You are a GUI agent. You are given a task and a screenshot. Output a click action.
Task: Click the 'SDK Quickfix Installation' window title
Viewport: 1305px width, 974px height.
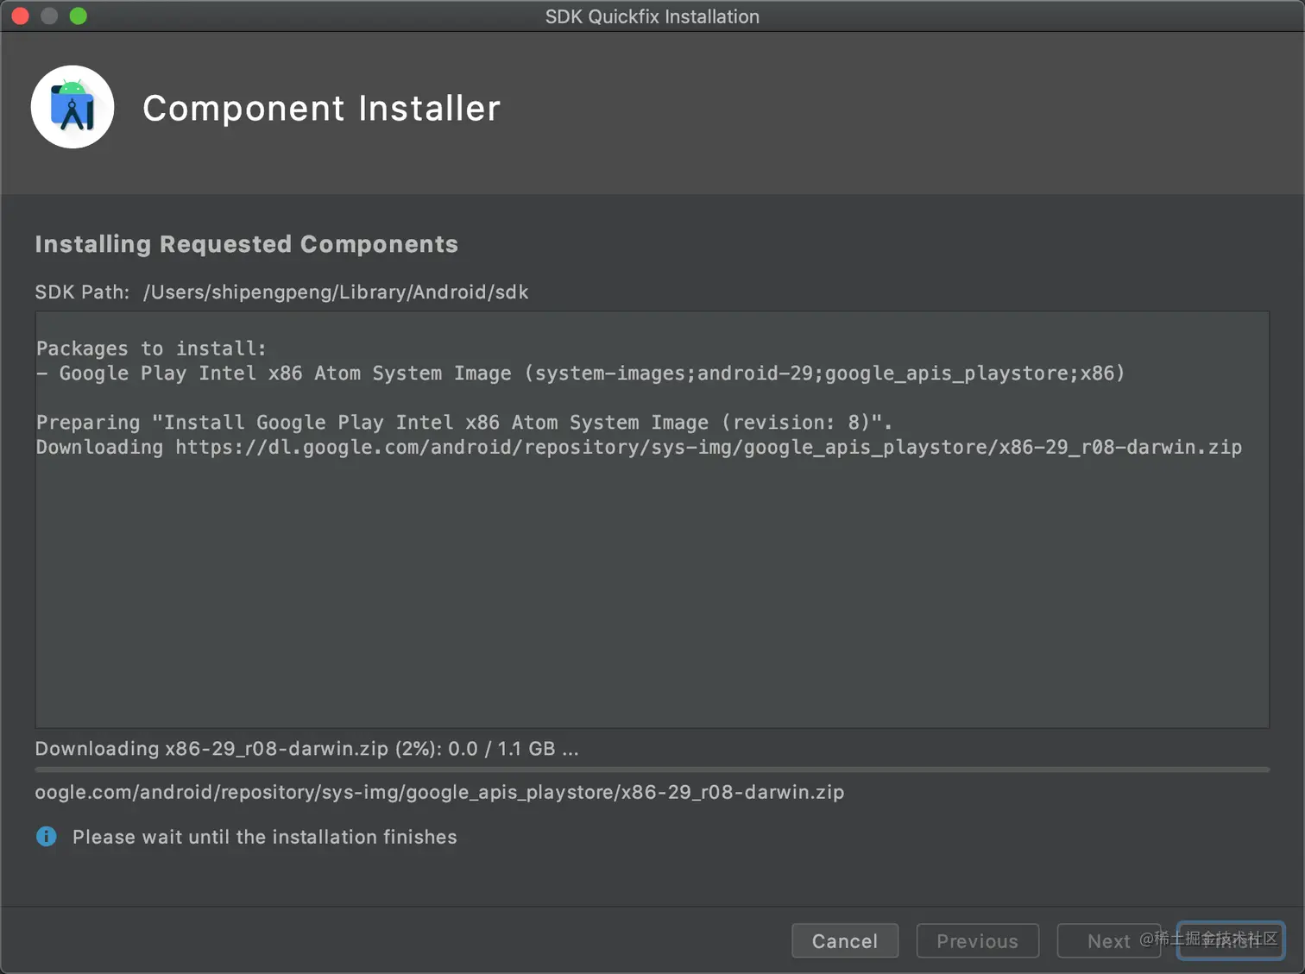tap(652, 16)
